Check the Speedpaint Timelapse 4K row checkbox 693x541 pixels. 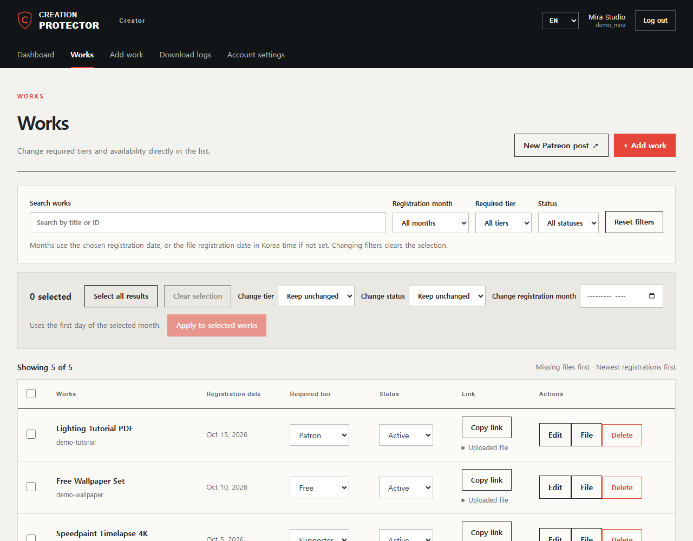(31, 538)
